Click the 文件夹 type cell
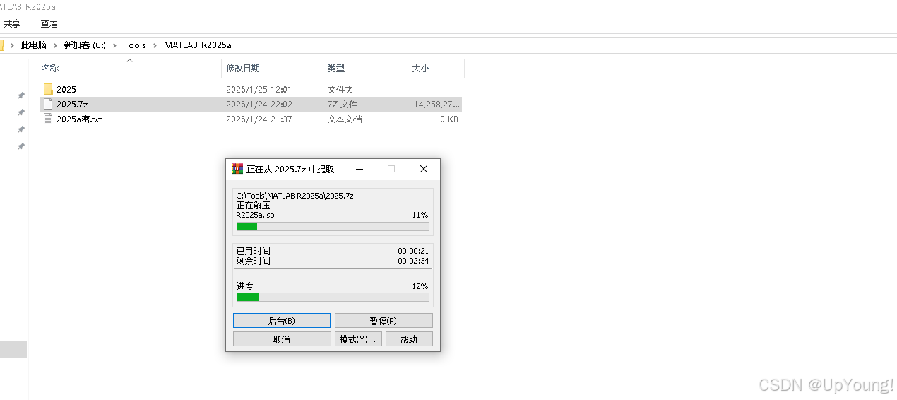The image size is (897, 400). pyautogui.click(x=340, y=89)
